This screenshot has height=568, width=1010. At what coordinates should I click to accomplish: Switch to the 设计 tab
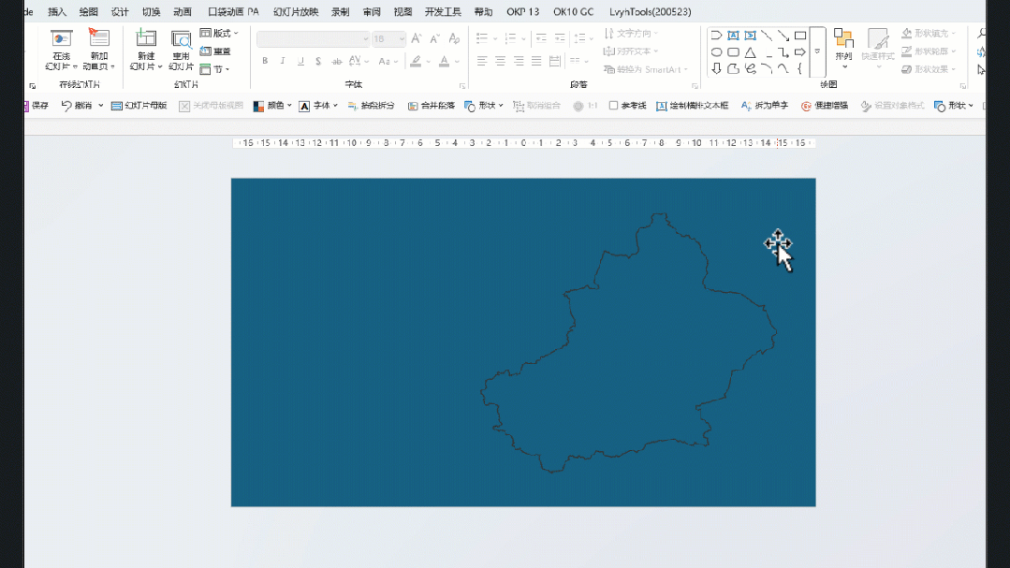pos(119,11)
